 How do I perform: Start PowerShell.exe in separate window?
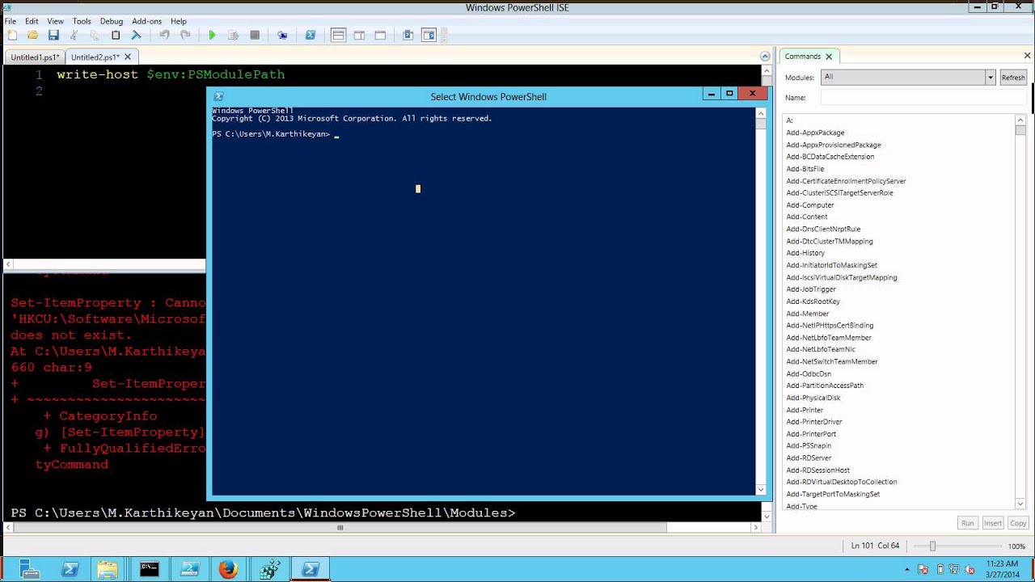[310, 35]
